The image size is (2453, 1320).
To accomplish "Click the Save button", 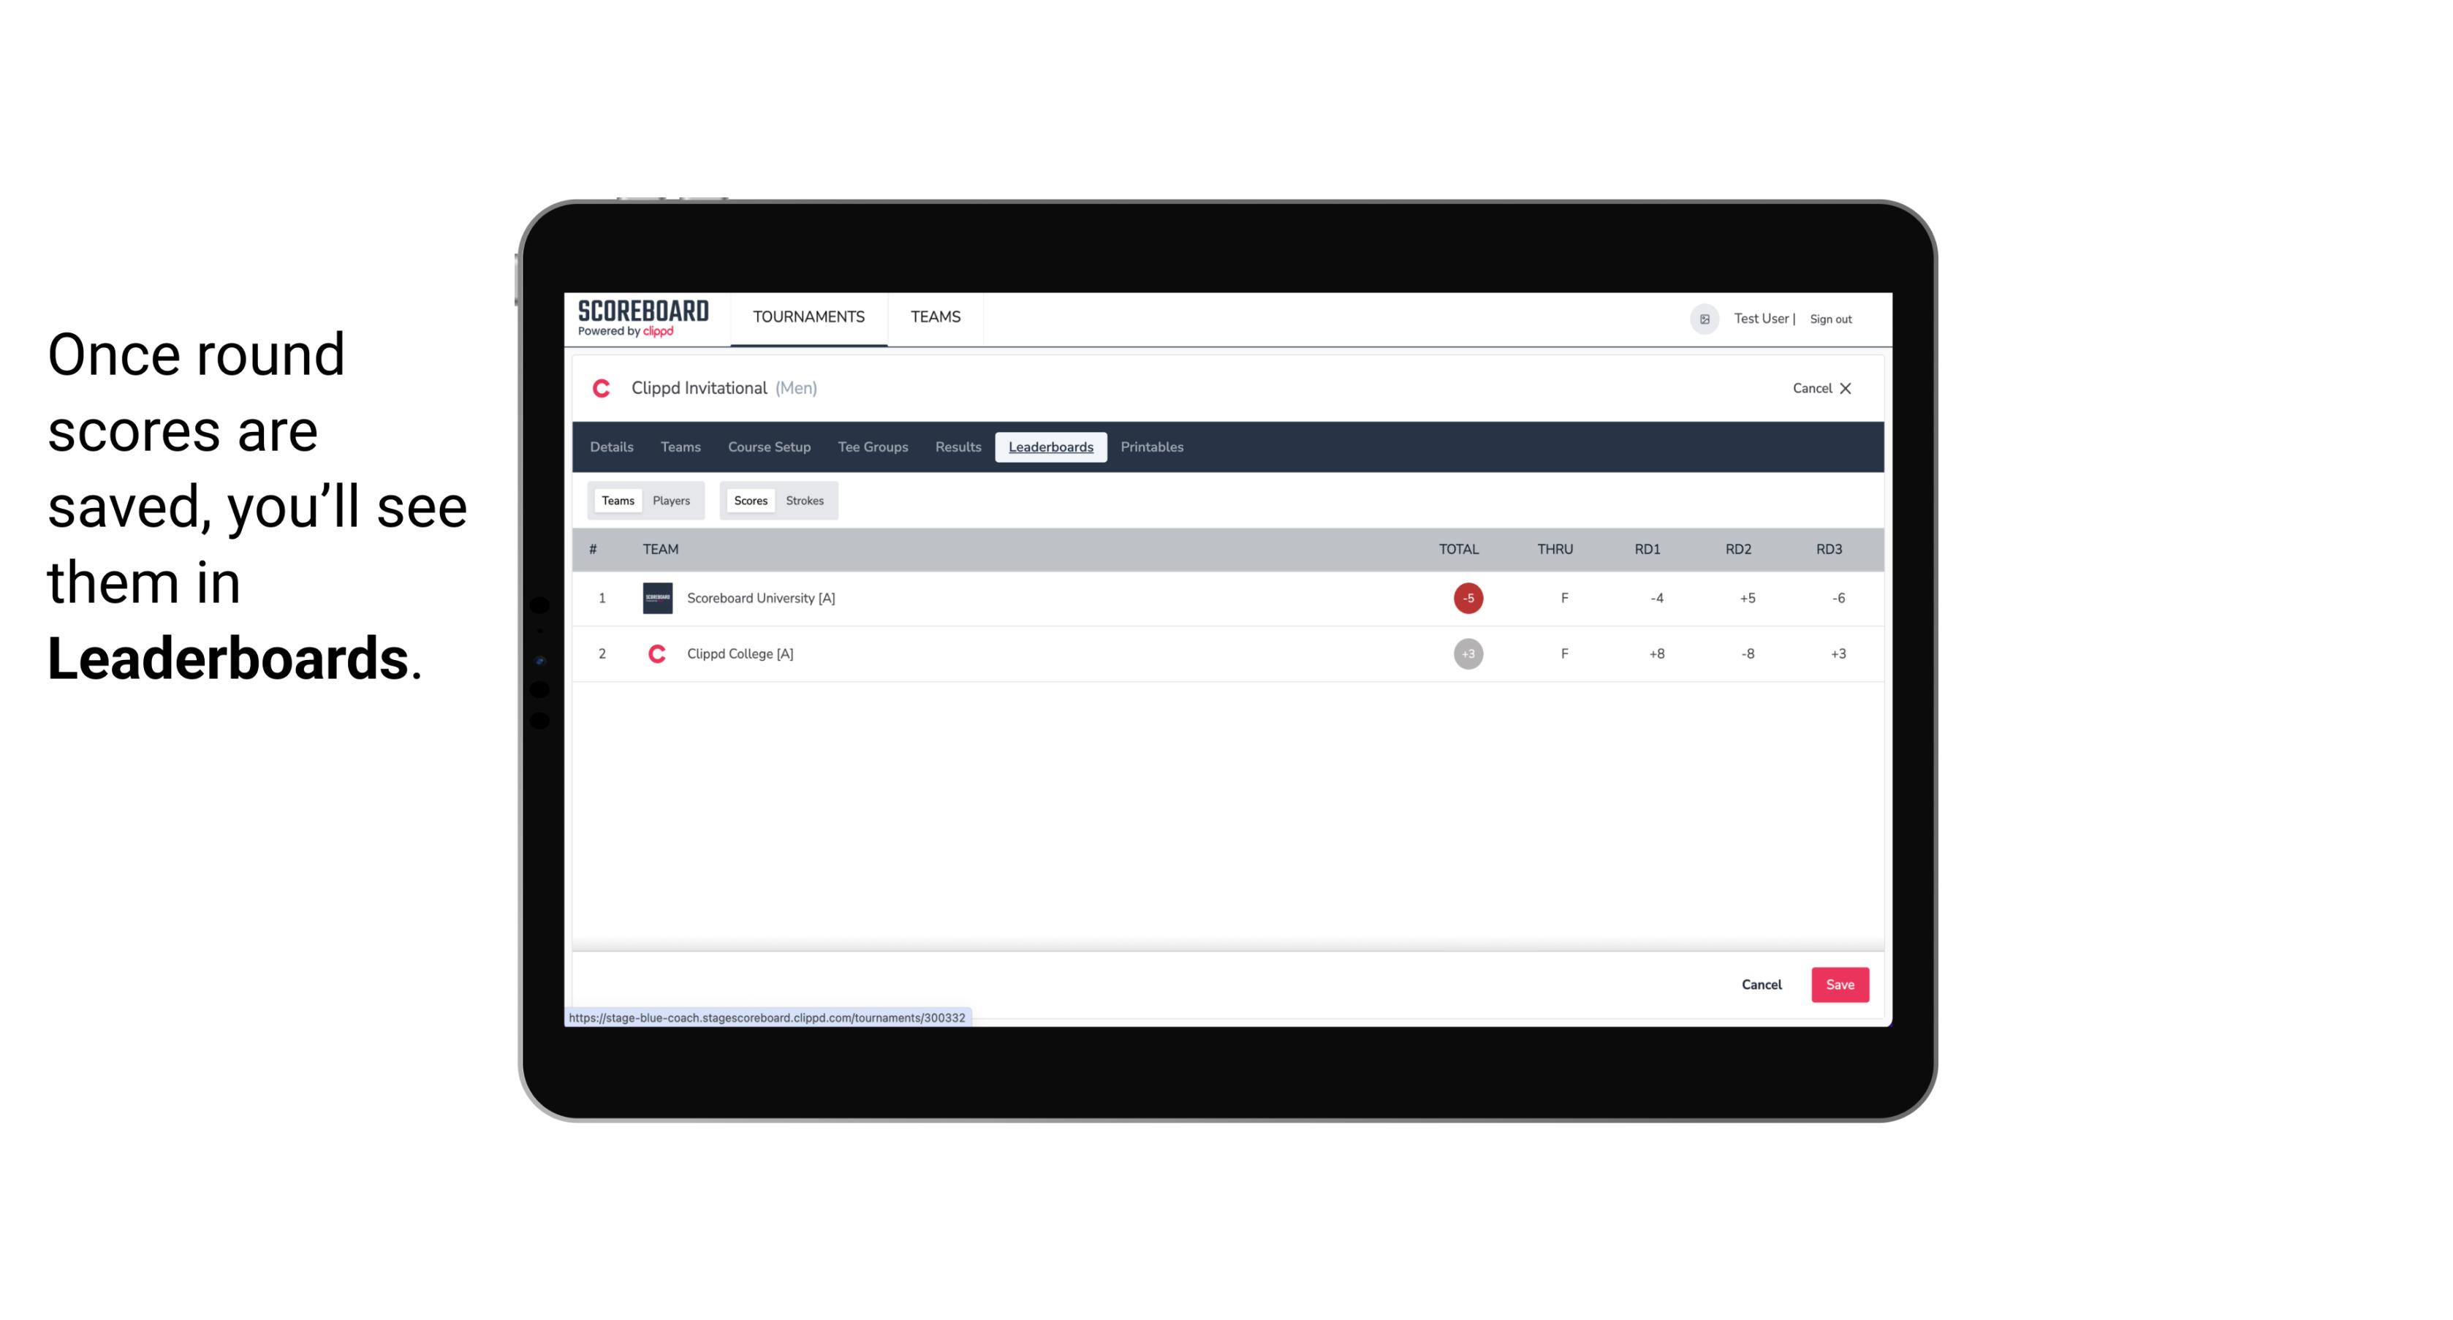I will pos(1838,984).
